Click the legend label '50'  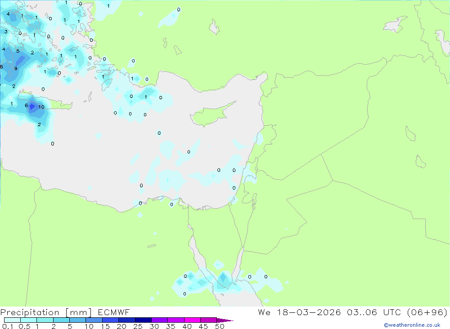(220, 326)
